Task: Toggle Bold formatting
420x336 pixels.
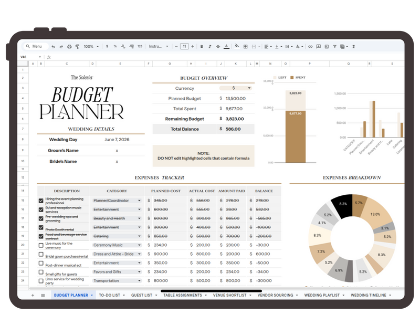Action: pos(202,46)
